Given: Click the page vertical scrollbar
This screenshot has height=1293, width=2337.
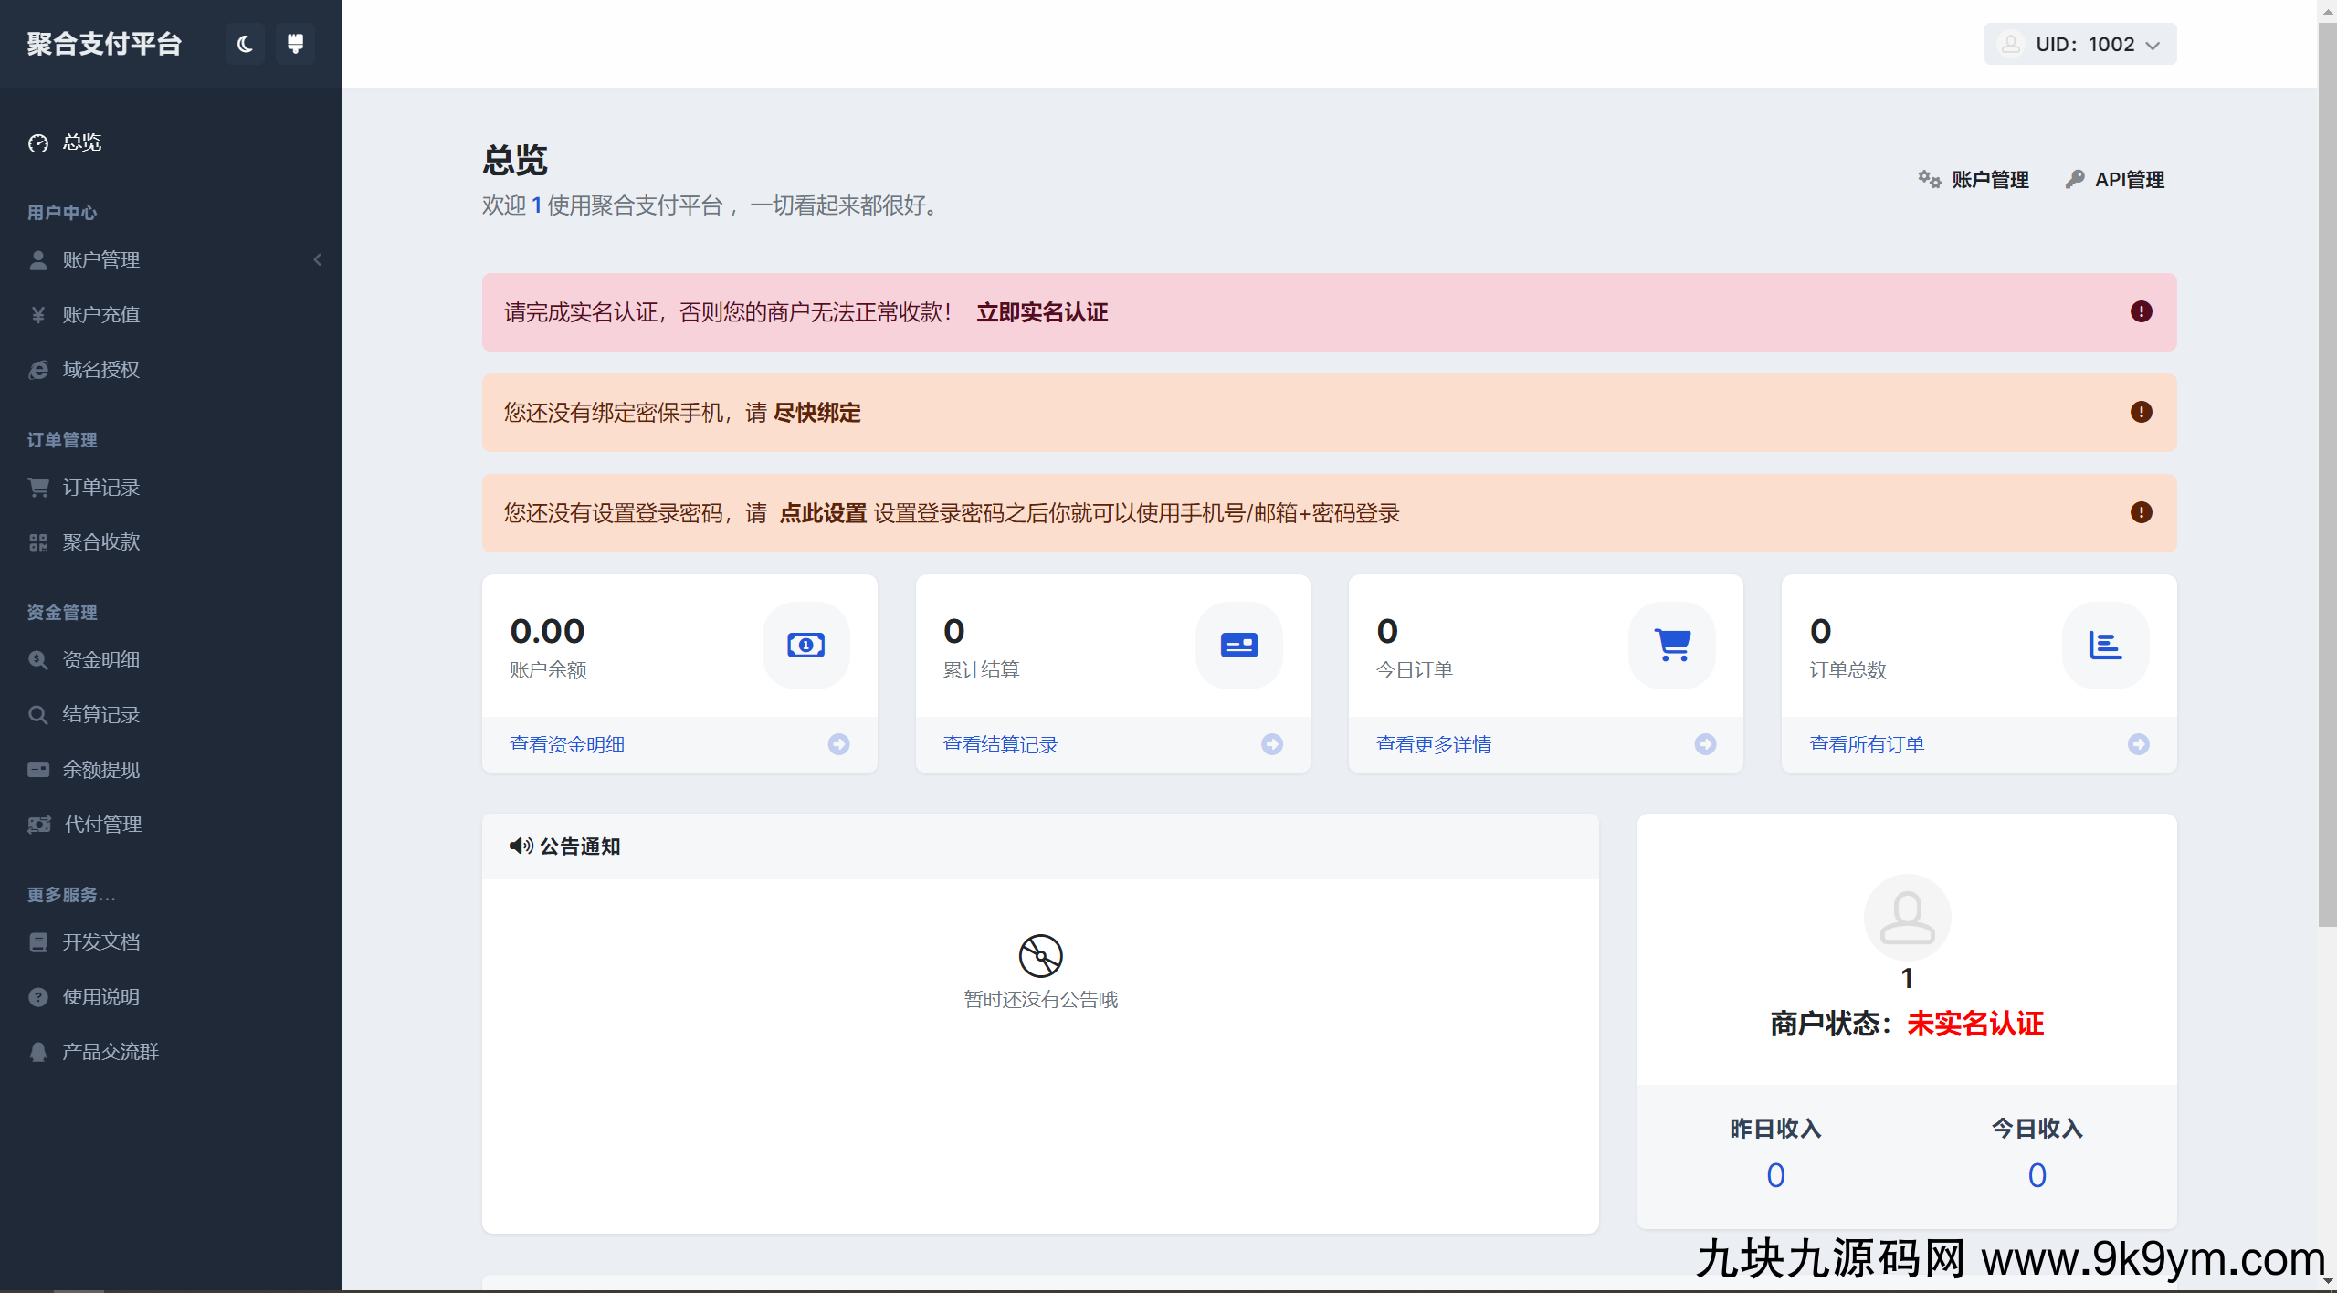Looking at the screenshot, I should [x=2327, y=475].
